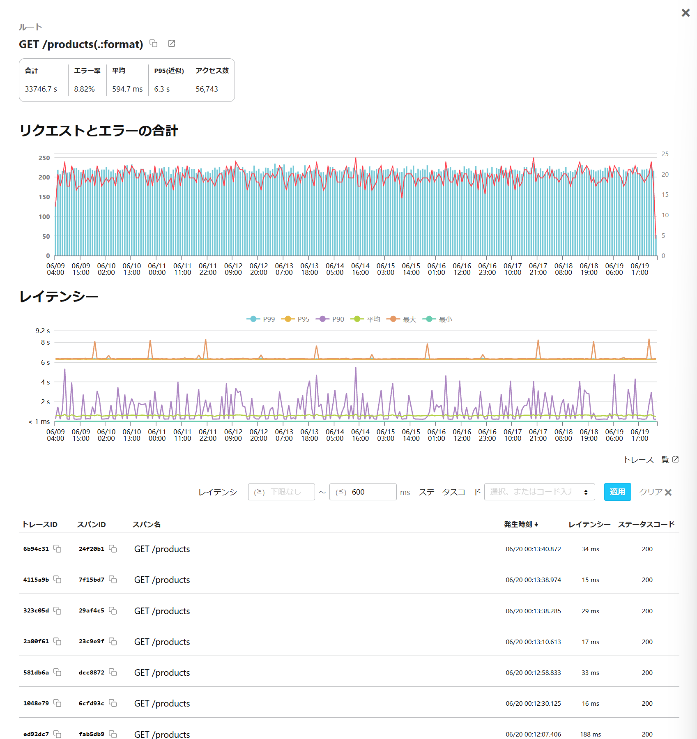Screen dimensions: 697x739
Task: Close the route detail panel
Action: pyautogui.click(x=685, y=13)
